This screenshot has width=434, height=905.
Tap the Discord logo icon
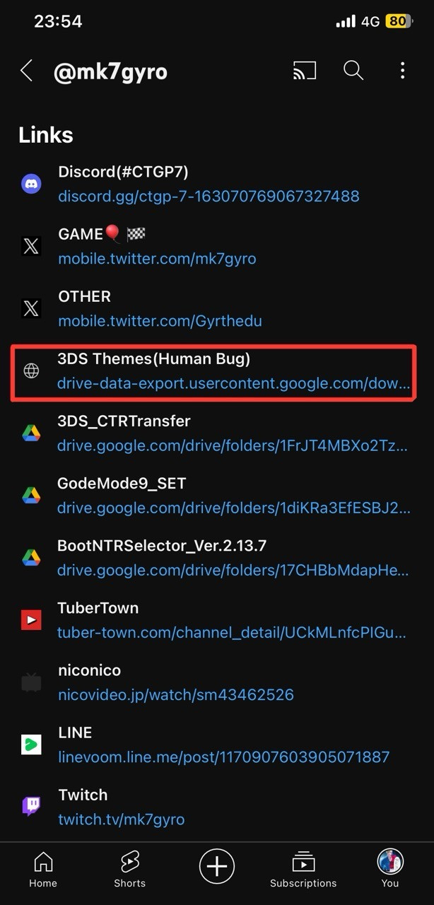(x=31, y=184)
